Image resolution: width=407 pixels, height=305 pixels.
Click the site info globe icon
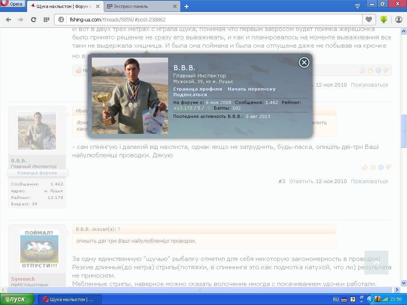tap(62, 19)
